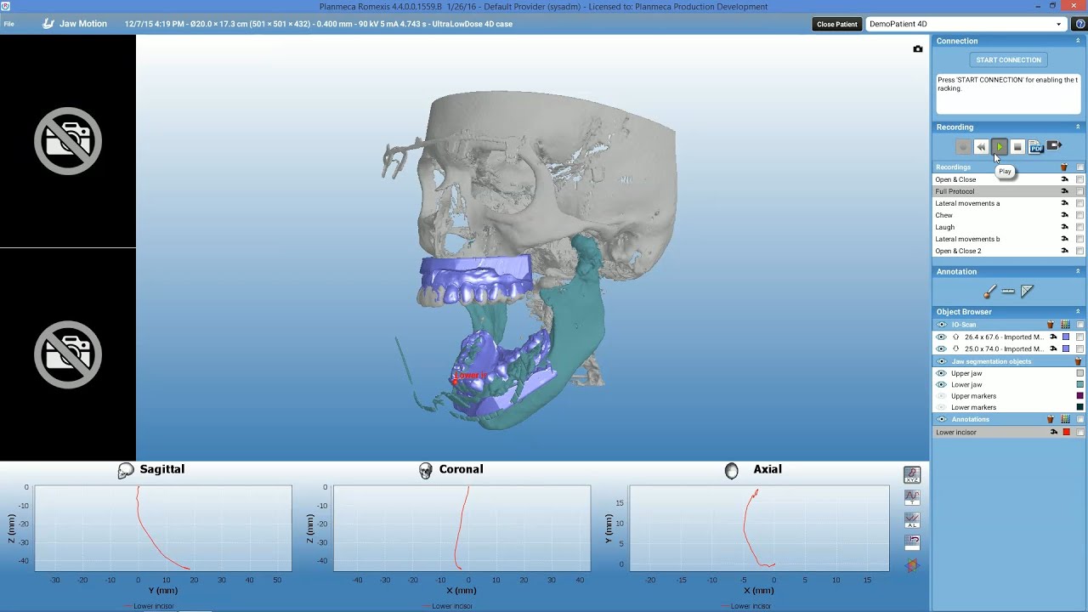Show Lower markers with its eye icon

[941, 407]
